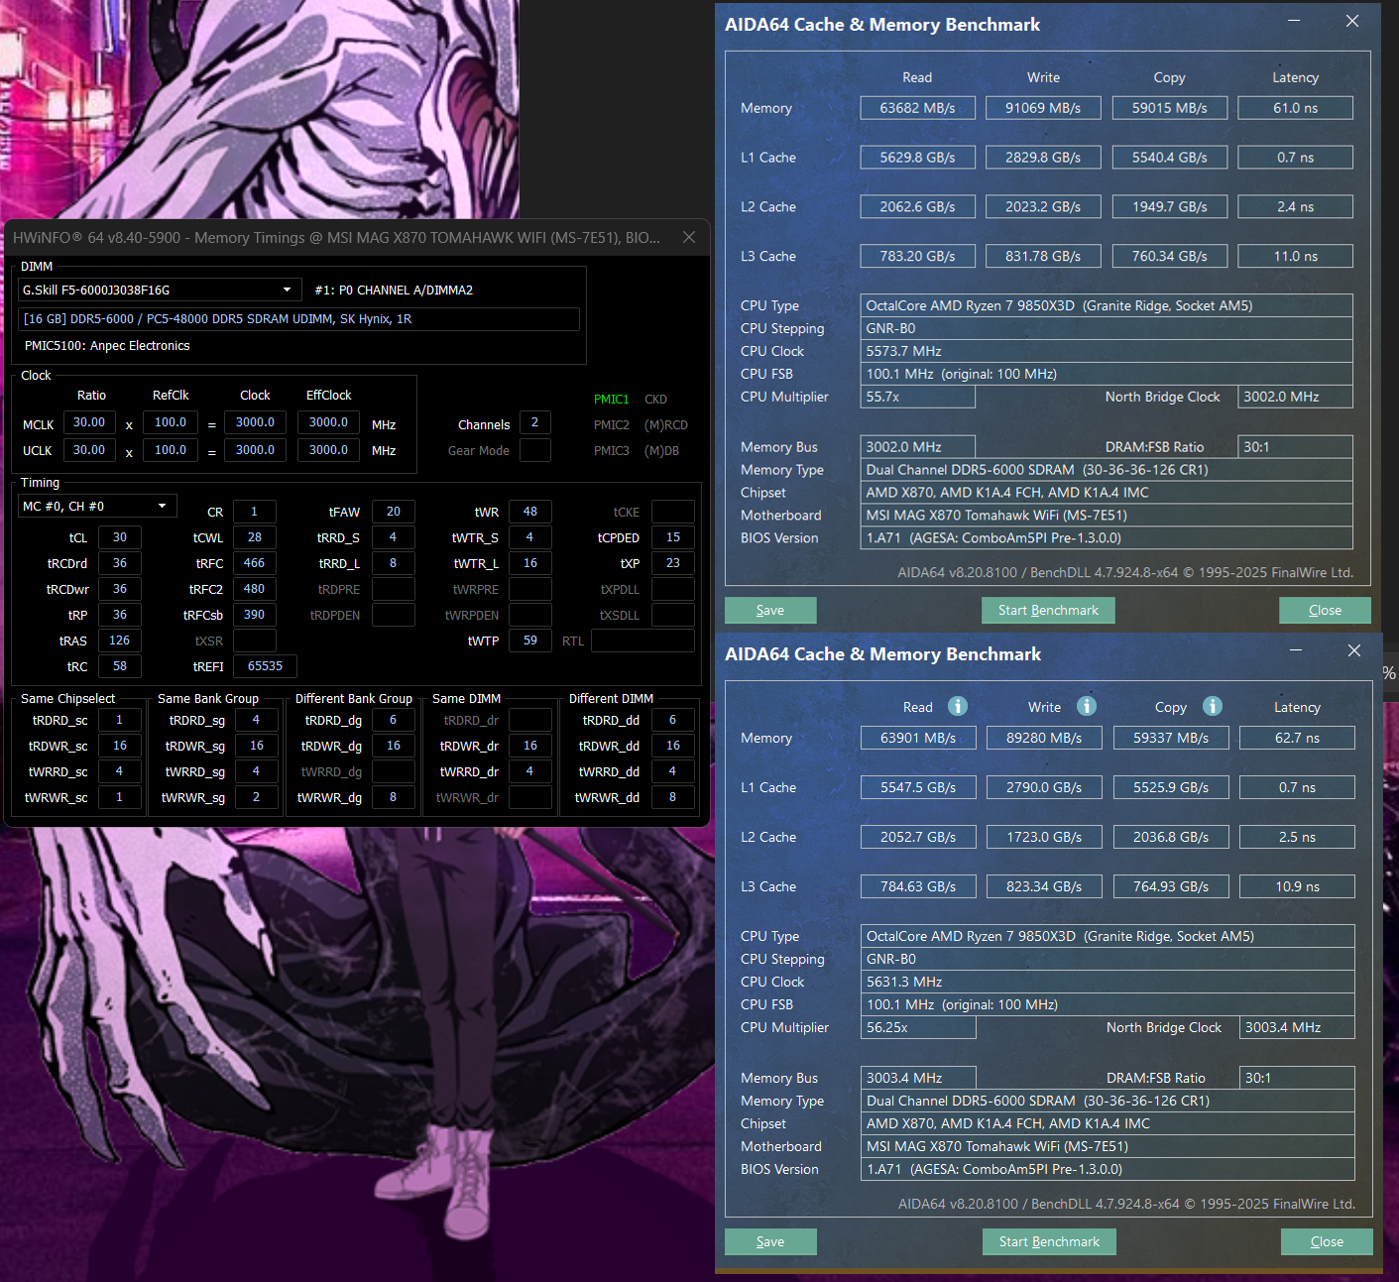Click the Gear Mode field
This screenshot has width=1399, height=1282.
click(534, 449)
